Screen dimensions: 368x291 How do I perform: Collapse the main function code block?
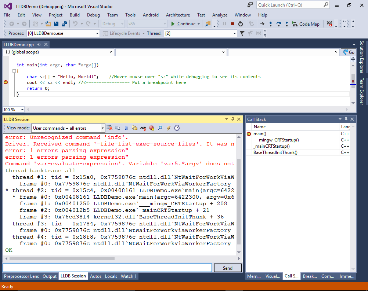(x=14, y=71)
